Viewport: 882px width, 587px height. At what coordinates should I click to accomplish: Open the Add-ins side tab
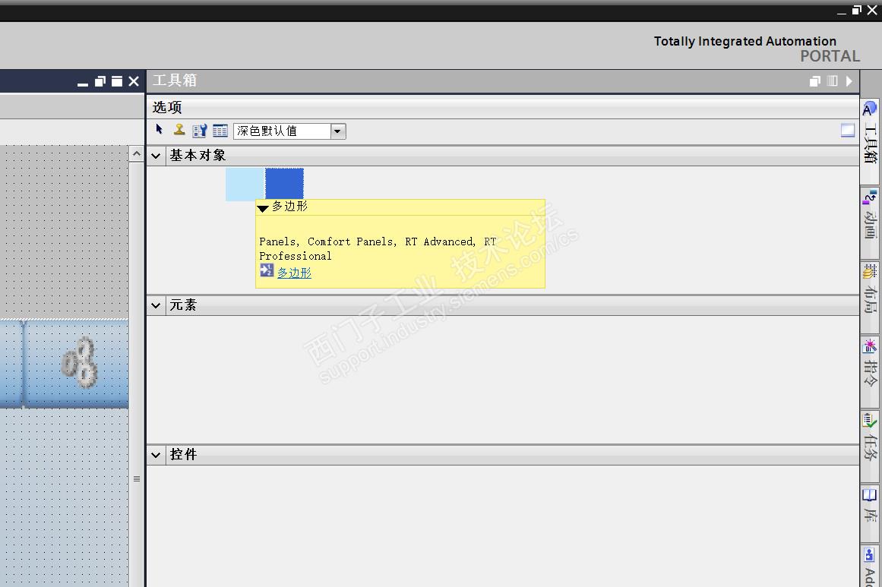point(870,566)
